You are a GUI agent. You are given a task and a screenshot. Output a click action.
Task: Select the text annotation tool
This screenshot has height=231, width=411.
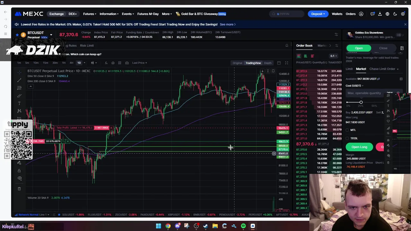point(19,103)
